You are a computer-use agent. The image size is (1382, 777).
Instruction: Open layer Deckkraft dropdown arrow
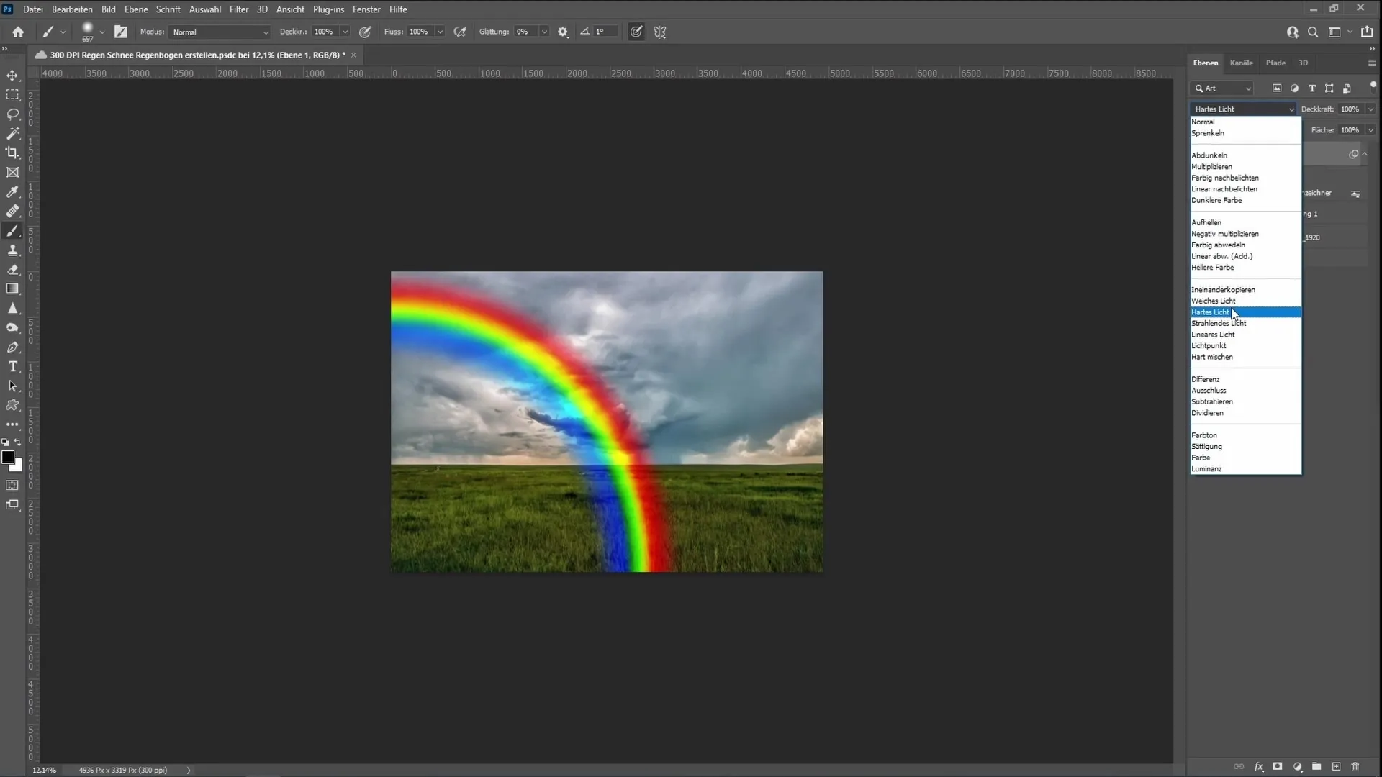1370,109
